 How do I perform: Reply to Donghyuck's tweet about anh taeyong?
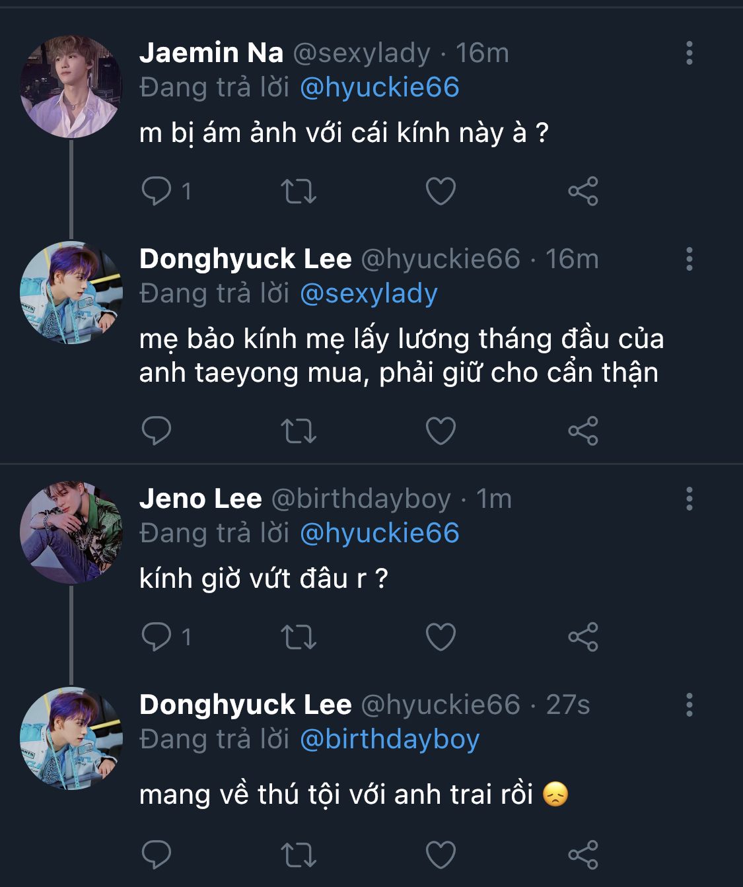pyautogui.click(x=157, y=431)
